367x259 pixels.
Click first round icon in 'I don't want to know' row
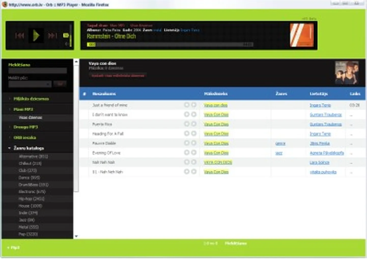(x=187, y=114)
